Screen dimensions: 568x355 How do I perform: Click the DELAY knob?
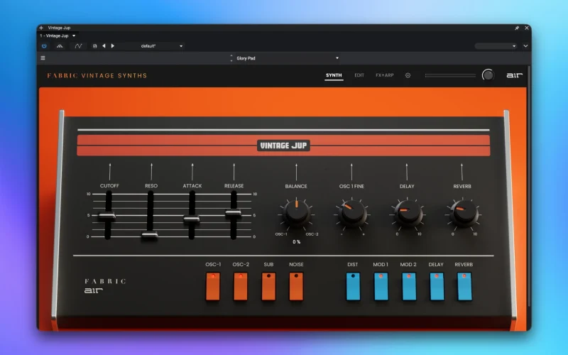pyautogui.click(x=408, y=213)
